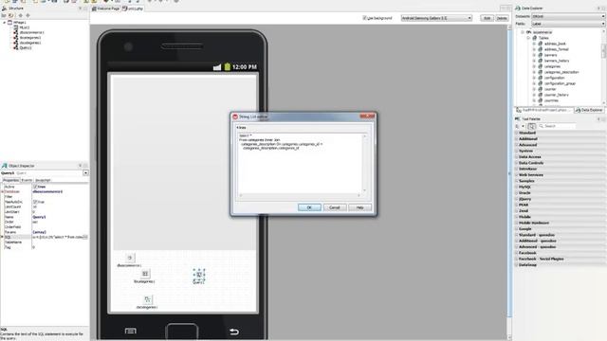Open the Android Samsung Galaxy device dropdown
Image resolution: width=607 pixels, height=341 pixels.
[436, 18]
